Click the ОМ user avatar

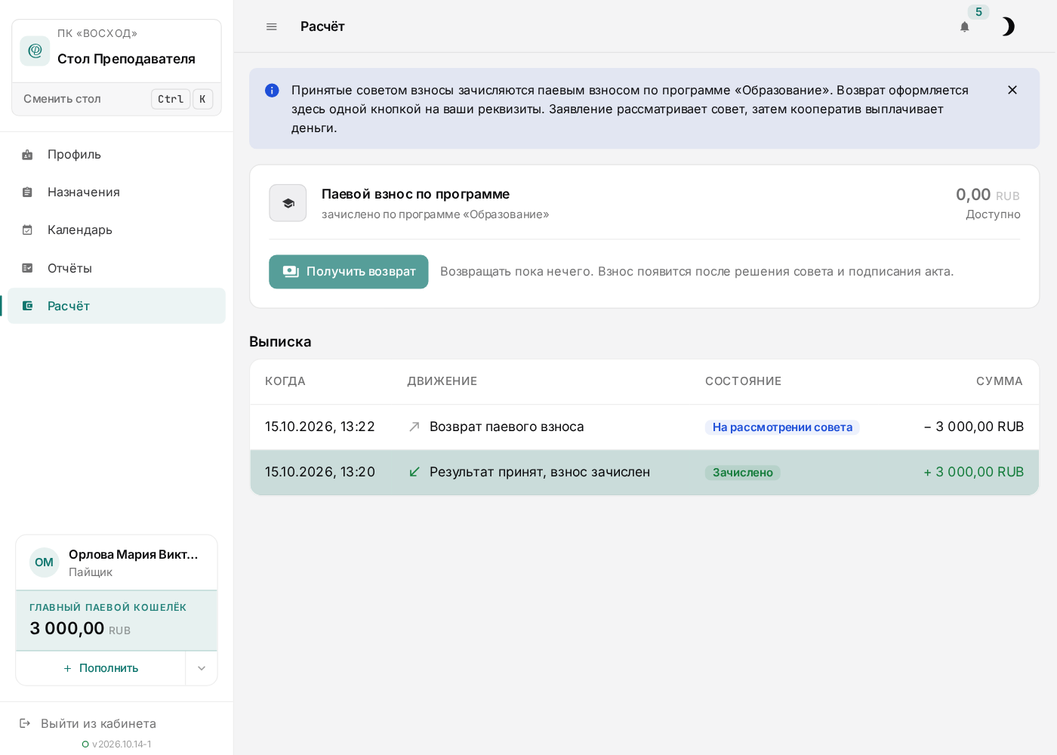[44, 562]
